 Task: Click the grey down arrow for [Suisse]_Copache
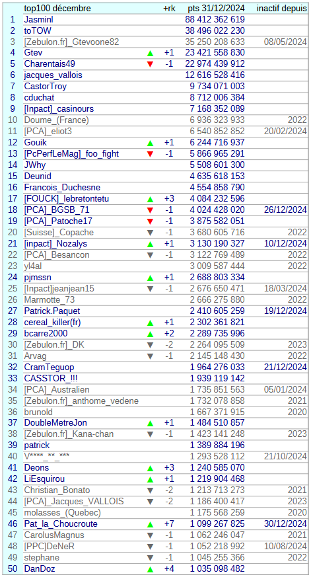click(150, 233)
